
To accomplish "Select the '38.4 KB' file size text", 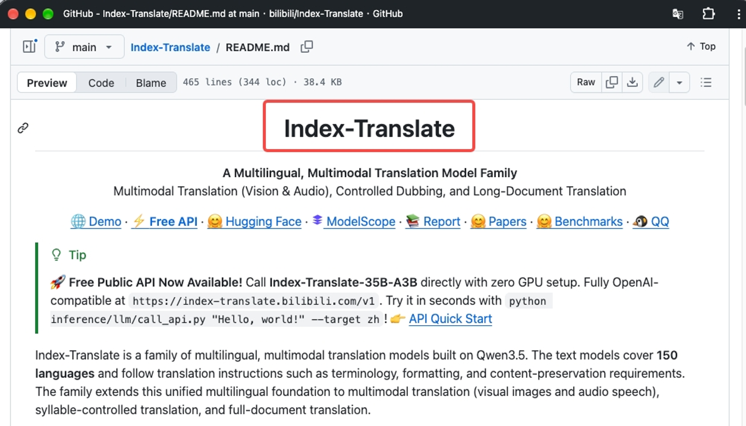I will (323, 82).
